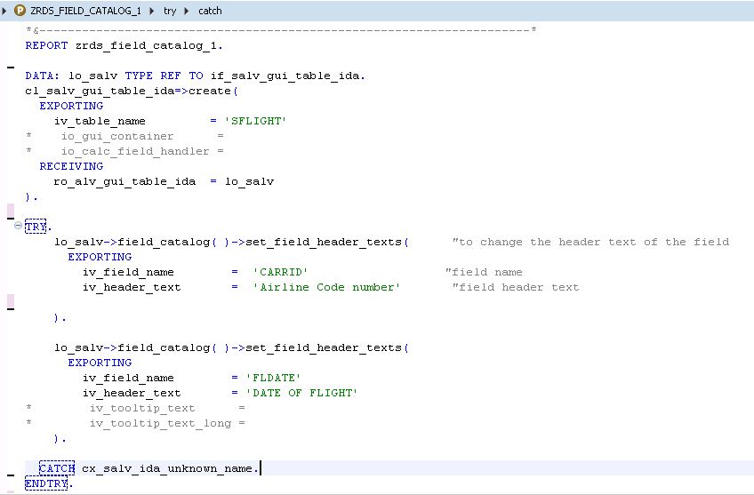The width and height of the screenshot is (754, 495).
Task: Click 'ro_alv_gui_table_ida' parameter
Action: pyautogui.click(x=124, y=181)
